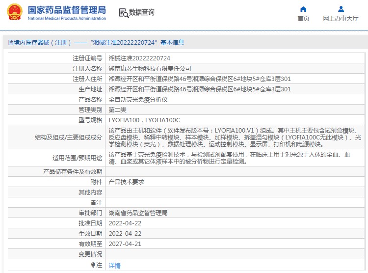
Task: Click management class 第二类 value
Action: tap(117, 110)
